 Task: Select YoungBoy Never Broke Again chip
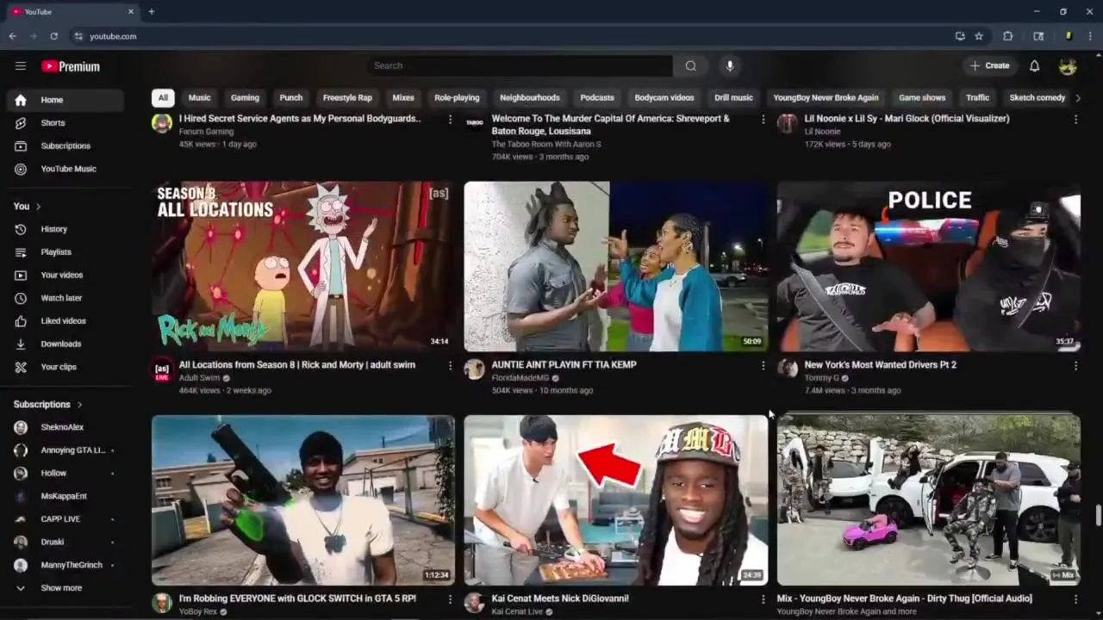[826, 98]
